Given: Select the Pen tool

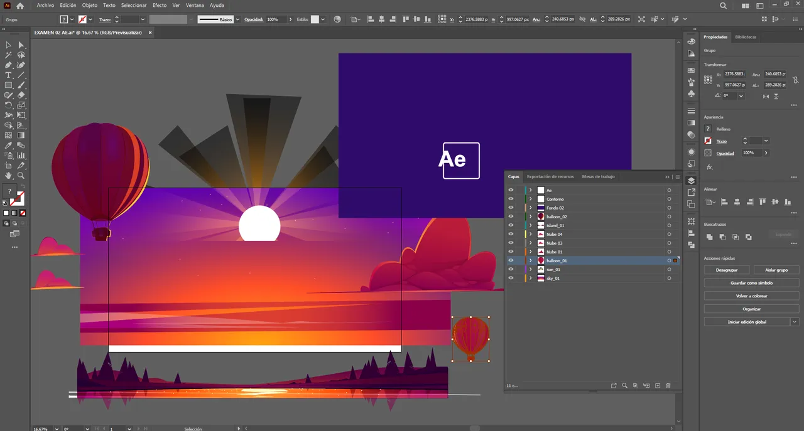Looking at the screenshot, I should (8, 65).
